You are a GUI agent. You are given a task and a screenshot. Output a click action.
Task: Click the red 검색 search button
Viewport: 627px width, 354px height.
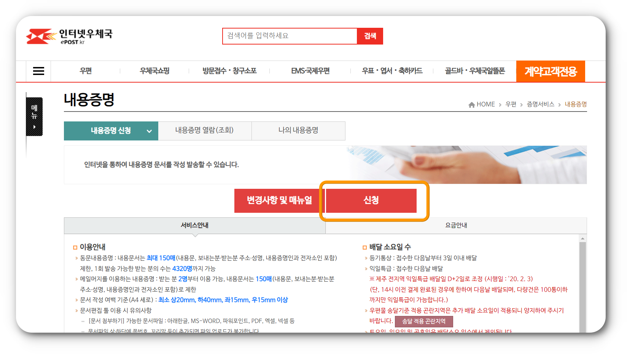[370, 36]
